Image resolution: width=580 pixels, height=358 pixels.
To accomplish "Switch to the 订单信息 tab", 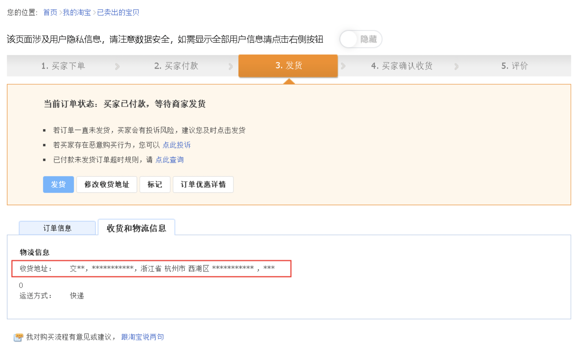I will (57, 228).
